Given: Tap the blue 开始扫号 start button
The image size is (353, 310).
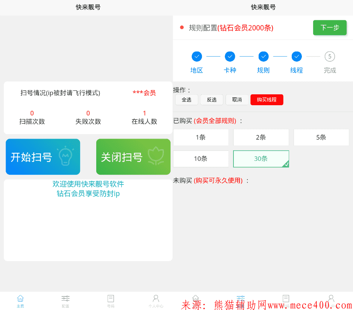Looking at the screenshot, I should [x=43, y=157].
